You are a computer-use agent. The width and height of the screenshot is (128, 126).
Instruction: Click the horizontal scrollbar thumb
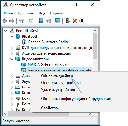(x=38, y=114)
